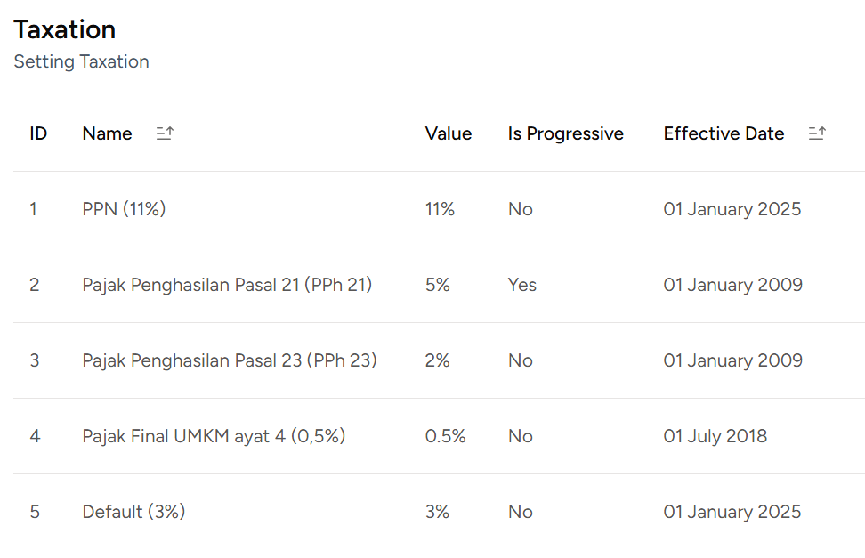Open Pajak Penghasilan Pasal 21 row
The width and height of the screenshot is (865, 558).
tap(227, 285)
